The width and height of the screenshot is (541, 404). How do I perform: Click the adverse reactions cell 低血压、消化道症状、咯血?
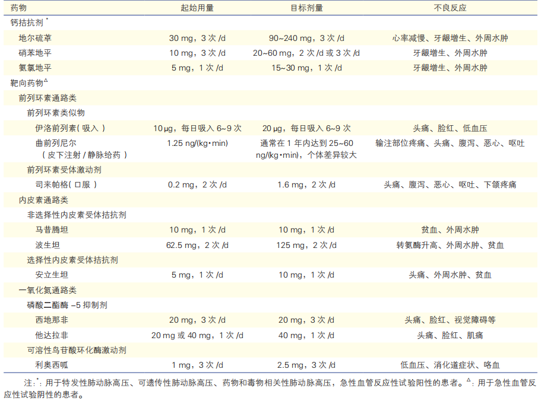(x=450, y=365)
